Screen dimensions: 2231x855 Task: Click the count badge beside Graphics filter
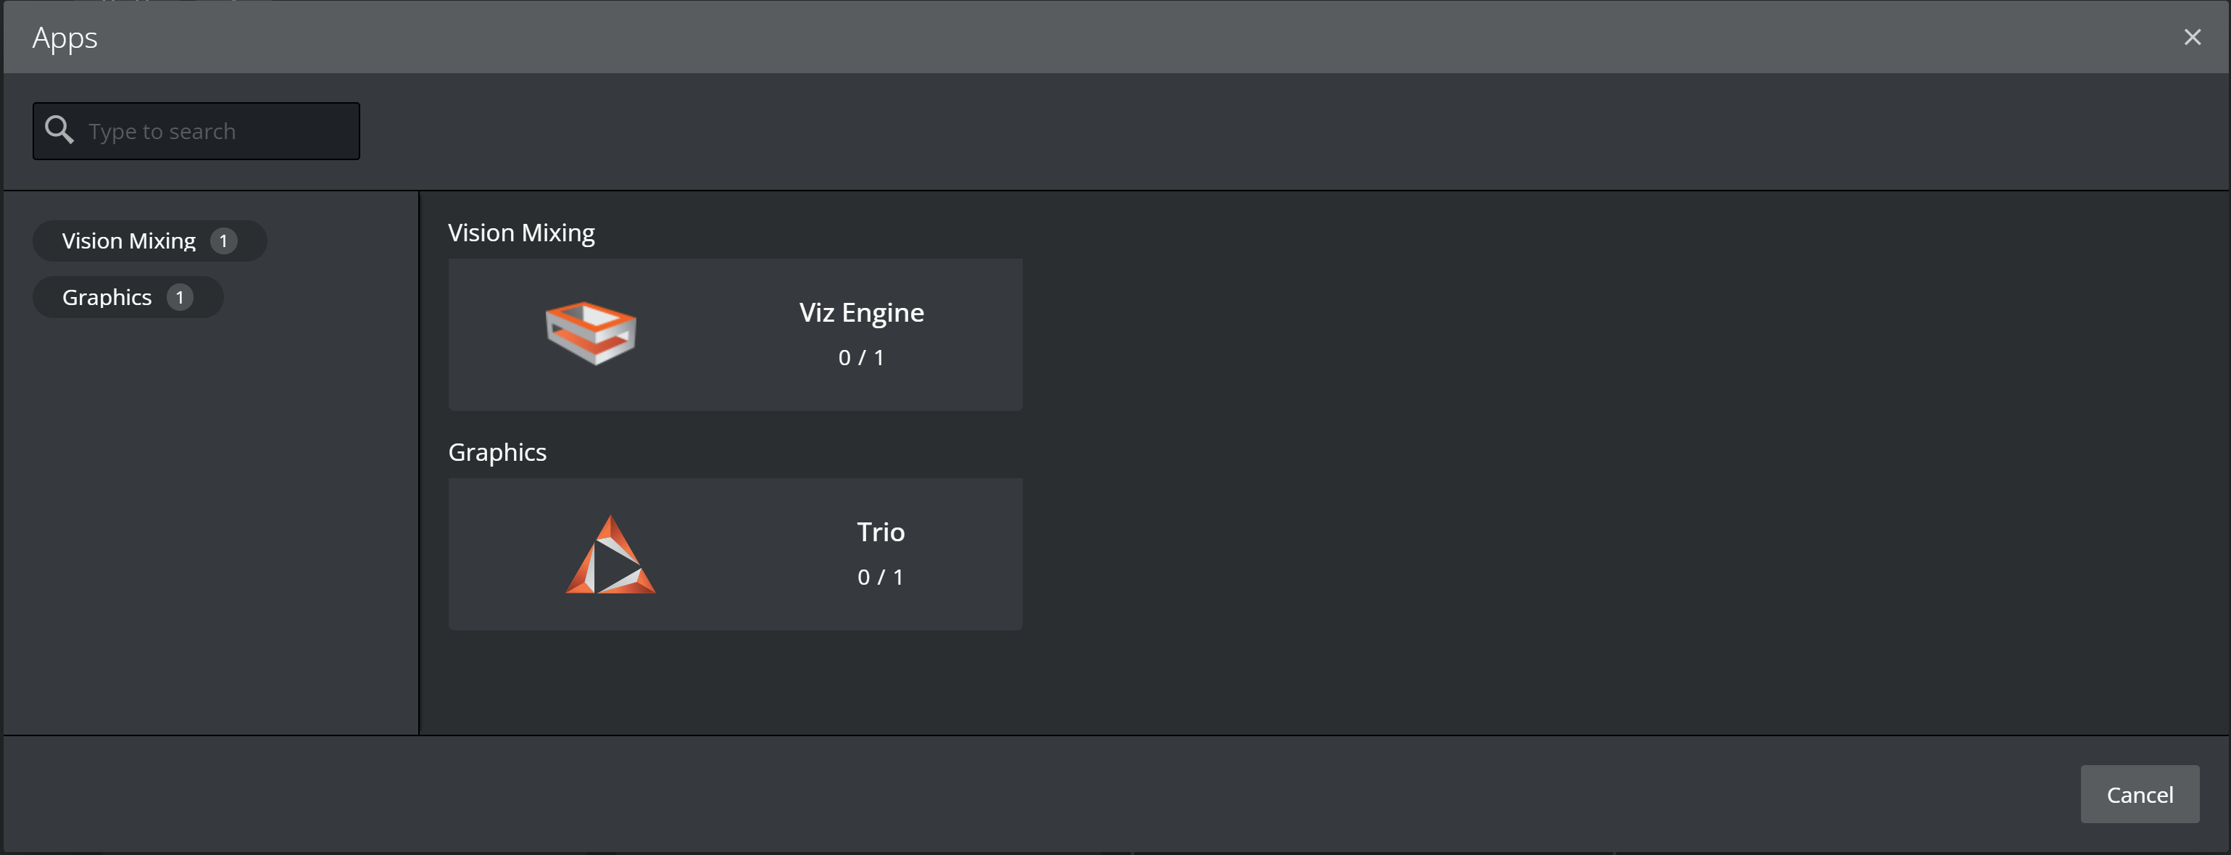click(180, 297)
